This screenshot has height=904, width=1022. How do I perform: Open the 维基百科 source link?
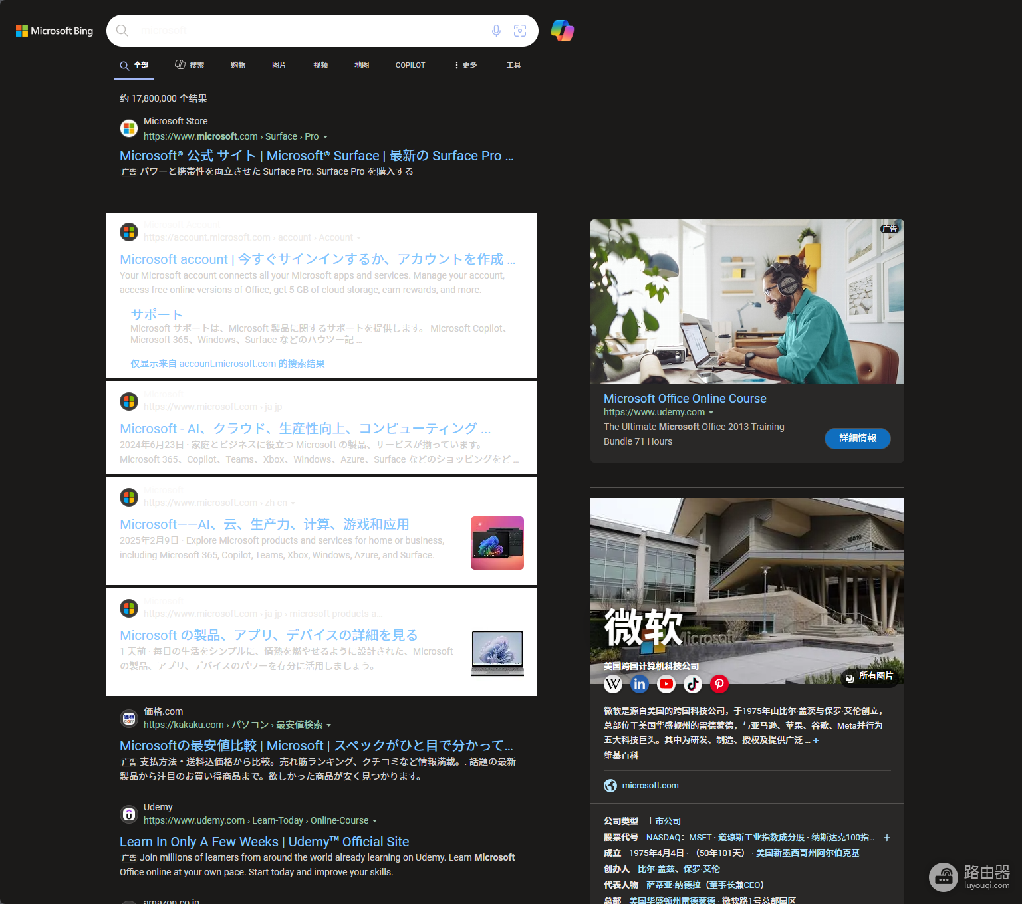(621, 756)
